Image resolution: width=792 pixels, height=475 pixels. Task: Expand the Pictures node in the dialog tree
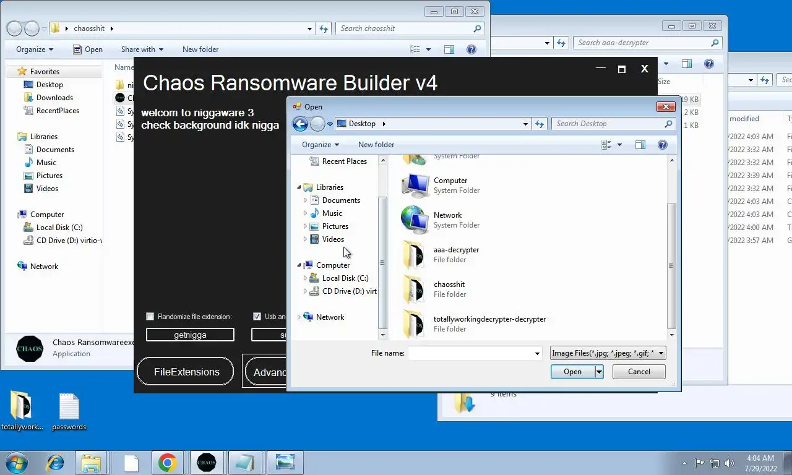(x=305, y=226)
